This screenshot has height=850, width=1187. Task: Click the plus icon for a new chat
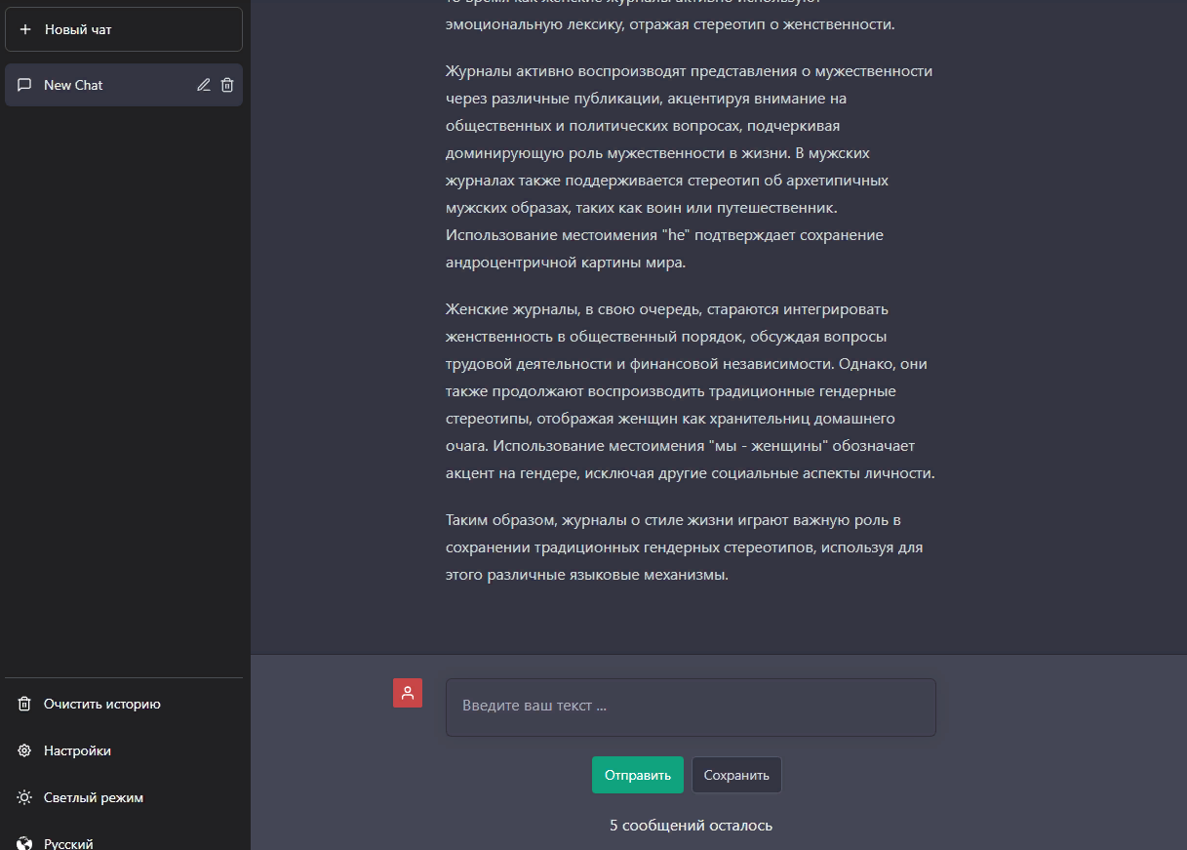(x=25, y=30)
